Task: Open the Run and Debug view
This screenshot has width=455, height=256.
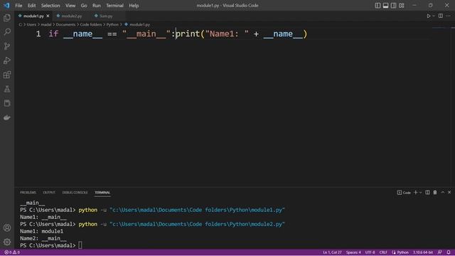Action: pyautogui.click(x=7, y=60)
